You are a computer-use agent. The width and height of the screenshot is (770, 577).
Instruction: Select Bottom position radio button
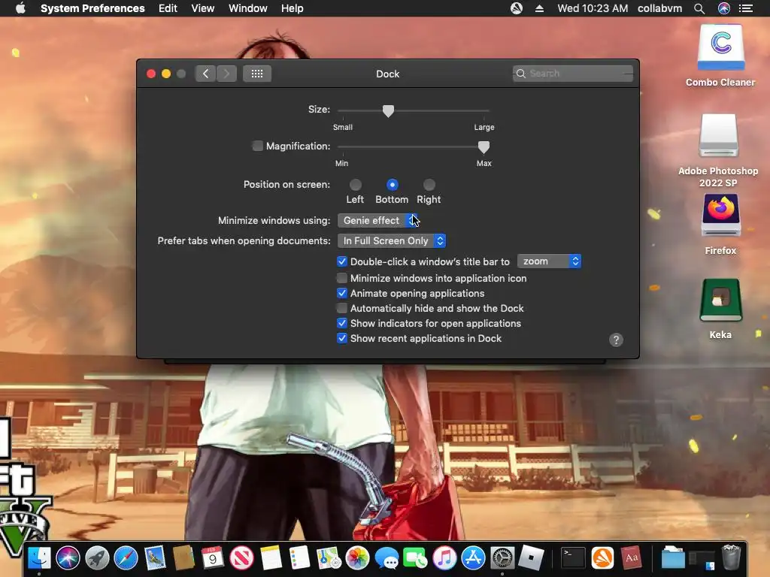point(392,185)
